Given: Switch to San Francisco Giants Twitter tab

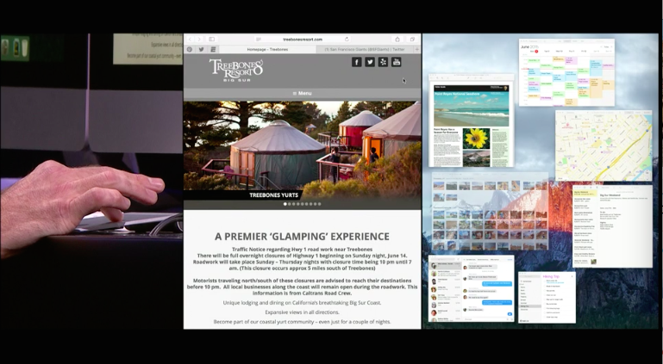Looking at the screenshot, I should coord(365,49).
